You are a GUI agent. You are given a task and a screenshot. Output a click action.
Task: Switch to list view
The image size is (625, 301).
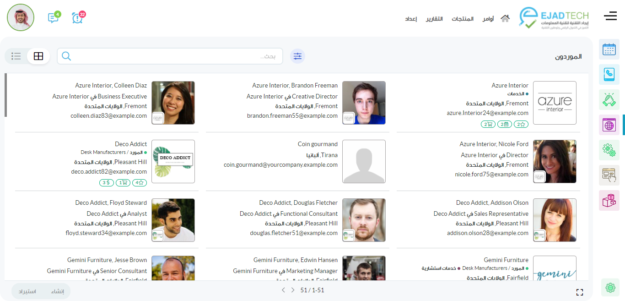pyautogui.click(x=16, y=56)
